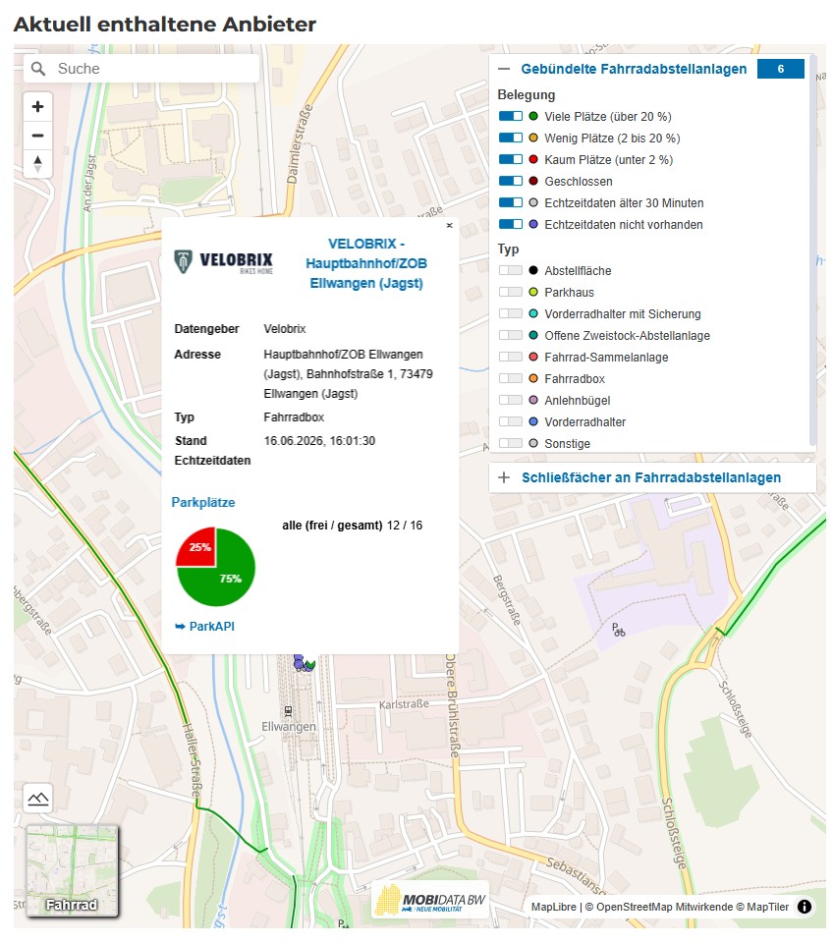Image resolution: width=833 pixels, height=944 pixels.
Task: Toggle terrain view mountain icon
Action: 38,799
